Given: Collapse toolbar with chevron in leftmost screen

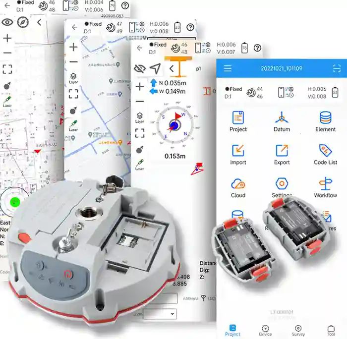Looking at the screenshot, I should (39, 22).
